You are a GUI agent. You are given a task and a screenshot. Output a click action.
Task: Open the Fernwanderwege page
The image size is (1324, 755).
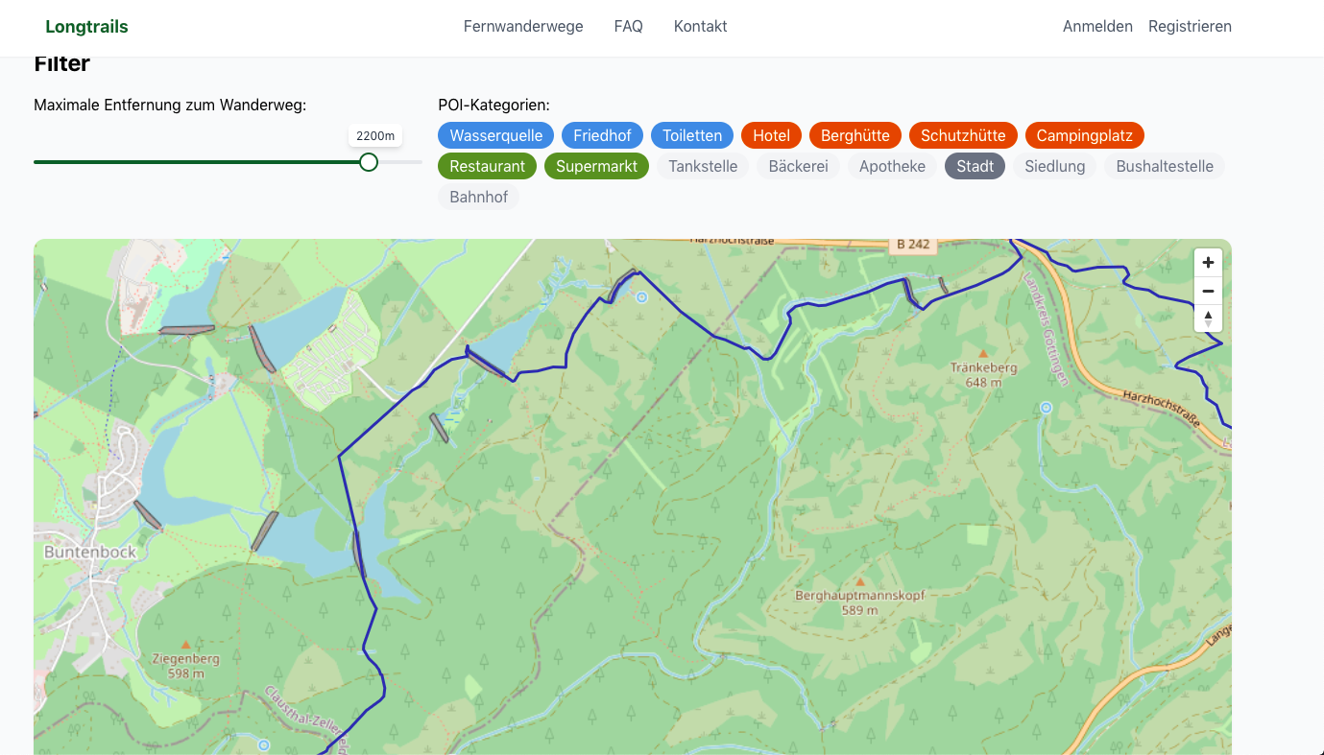(x=523, y=27)
